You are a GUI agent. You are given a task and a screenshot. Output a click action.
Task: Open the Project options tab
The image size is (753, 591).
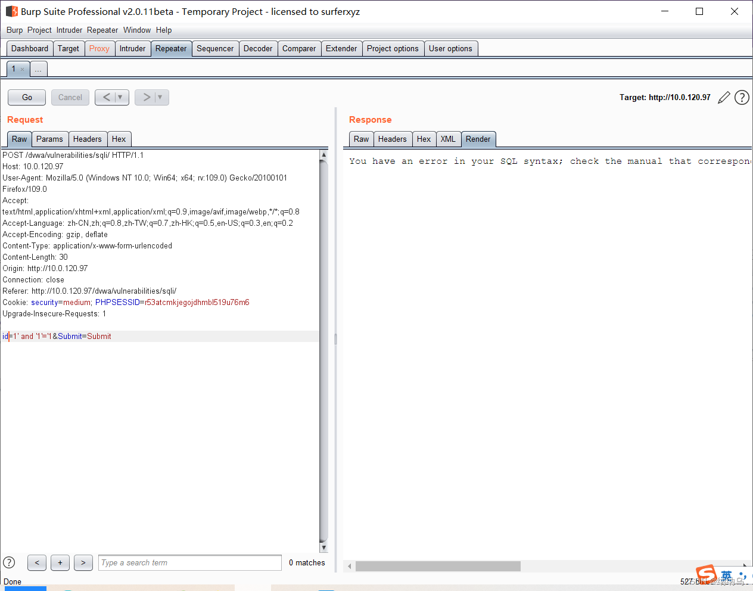(393, 48)
